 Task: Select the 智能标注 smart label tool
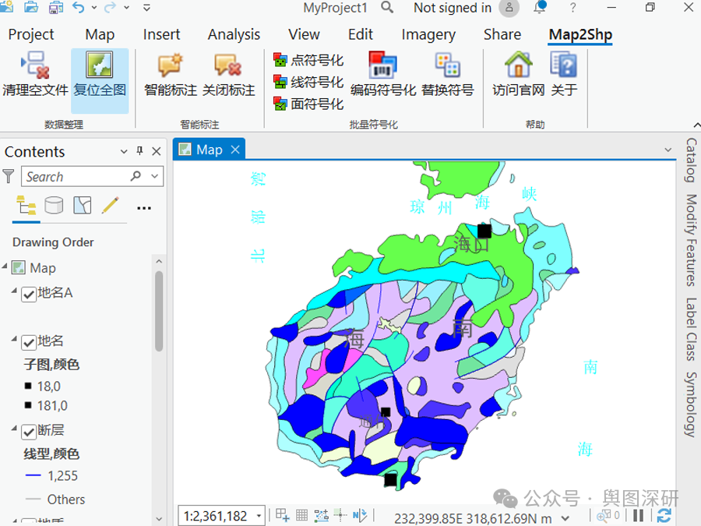tap(171, 65)
